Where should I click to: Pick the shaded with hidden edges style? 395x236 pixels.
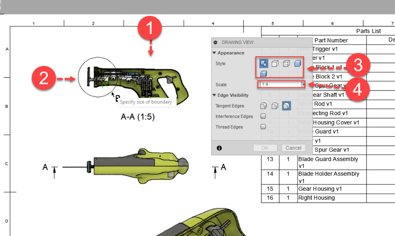click(263, 74)
